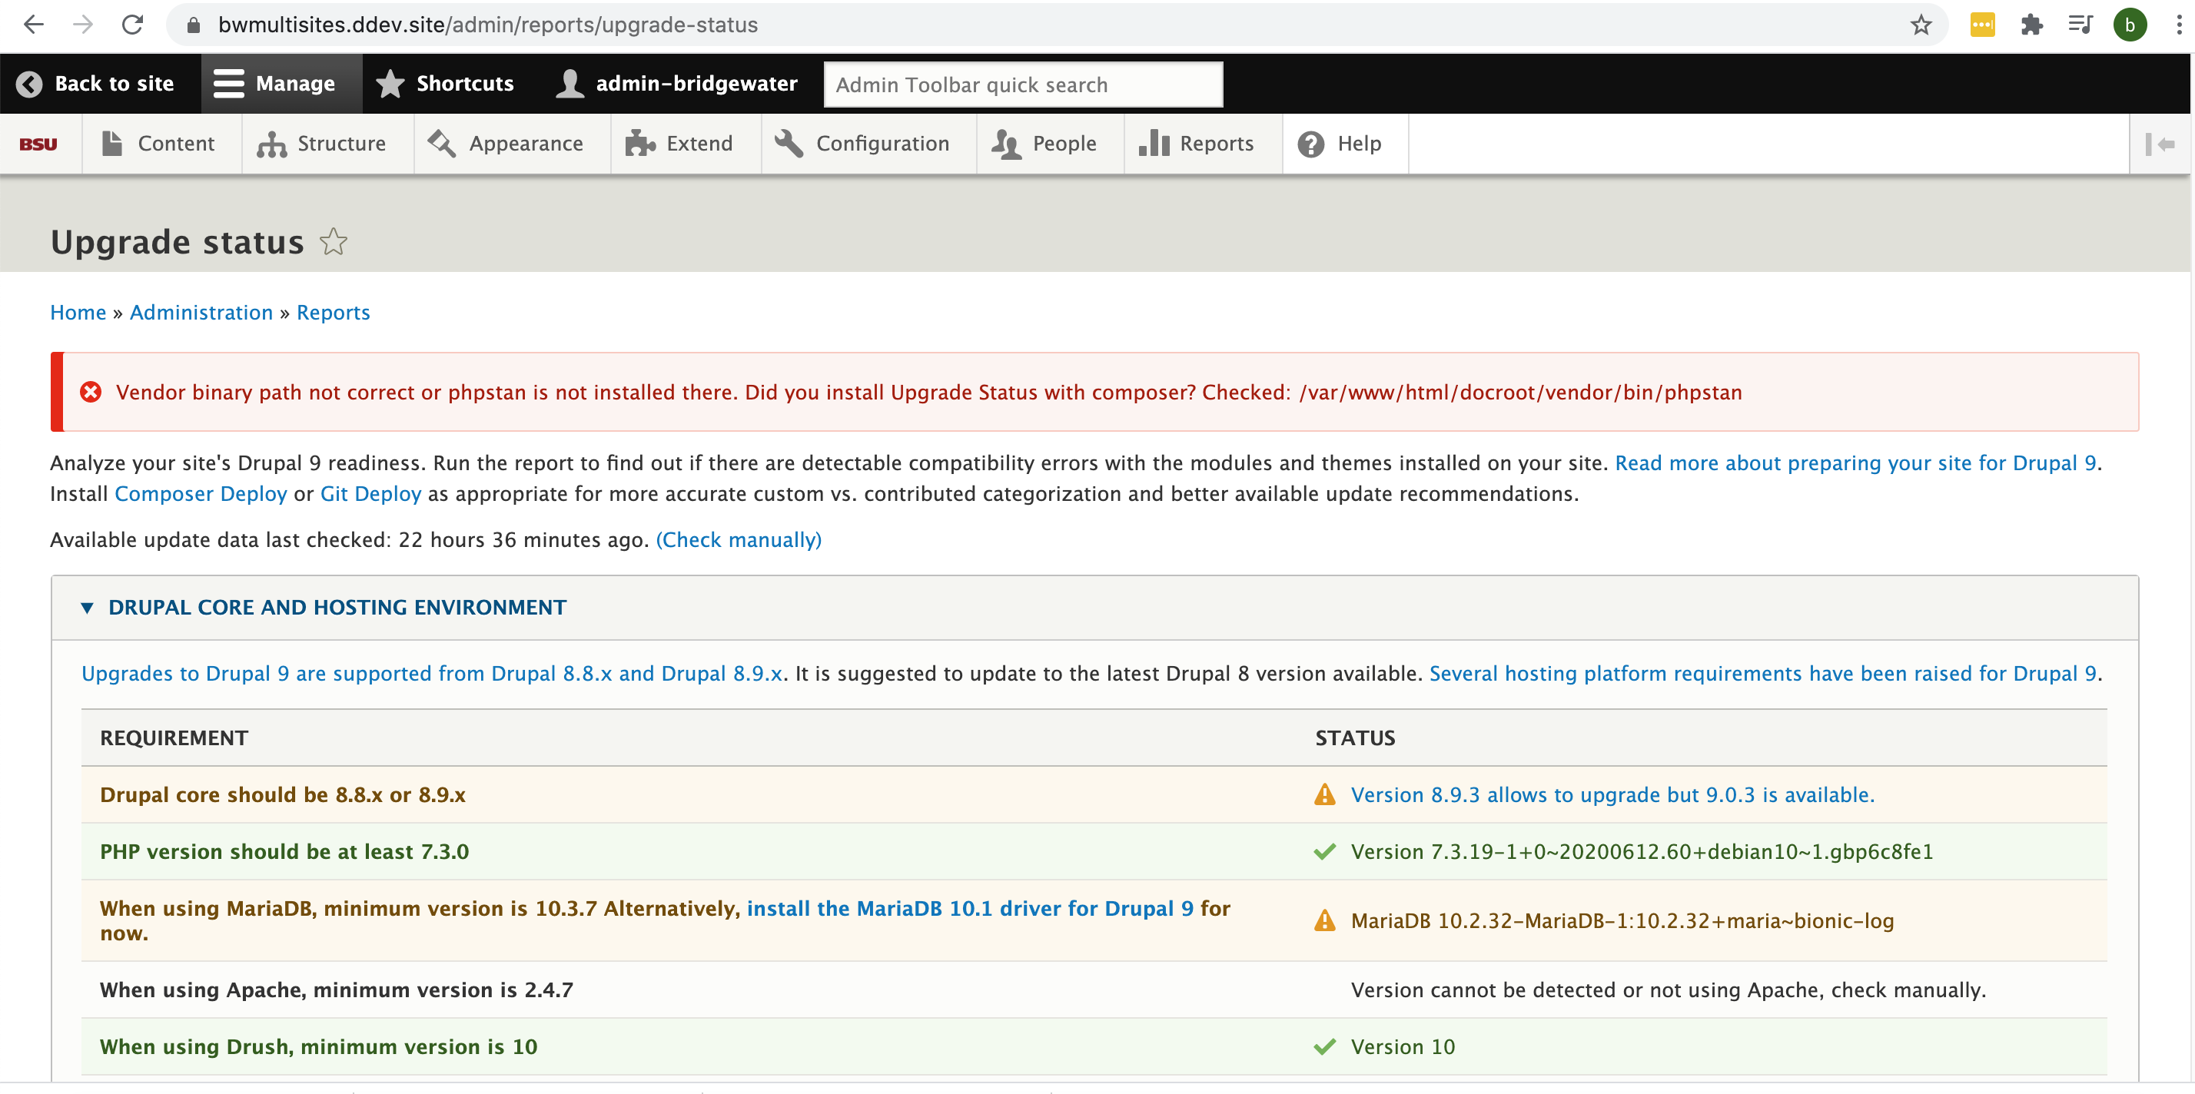Click the warning icon in the MariaDB row
The width and height of the screenshot is (2195, 1094).
1325,921
